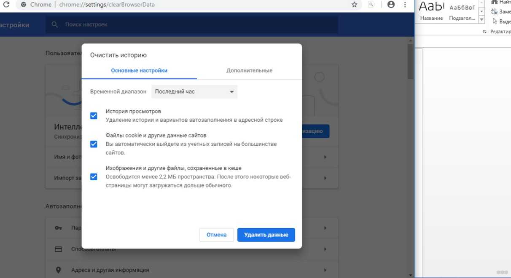Switch to the Дополнительные tab

(x=249, y=71)
